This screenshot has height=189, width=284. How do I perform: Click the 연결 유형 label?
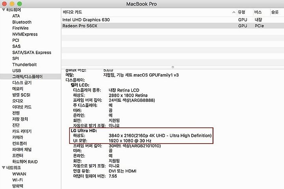(x=82, y=171)
